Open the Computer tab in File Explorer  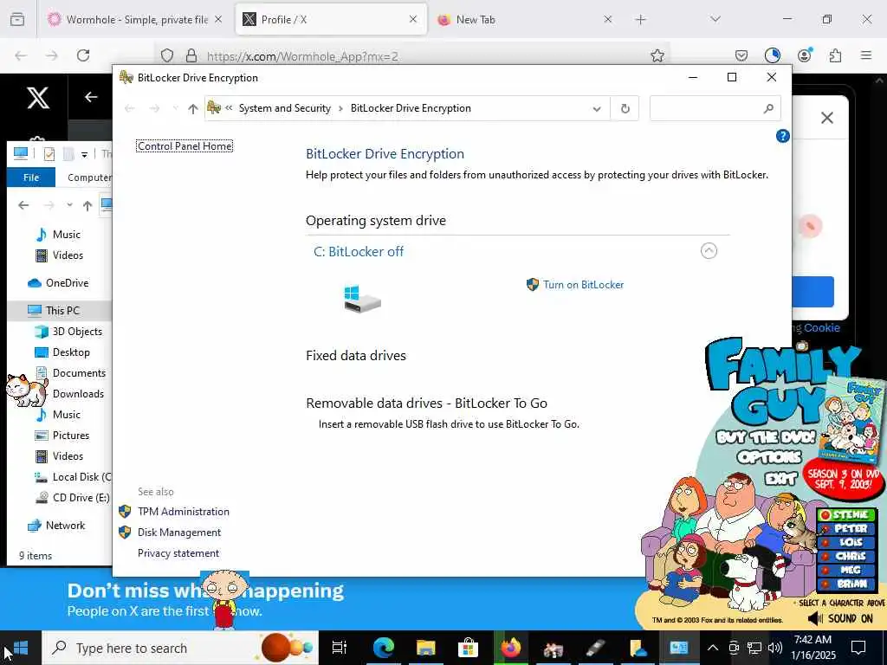pos(89,177)
